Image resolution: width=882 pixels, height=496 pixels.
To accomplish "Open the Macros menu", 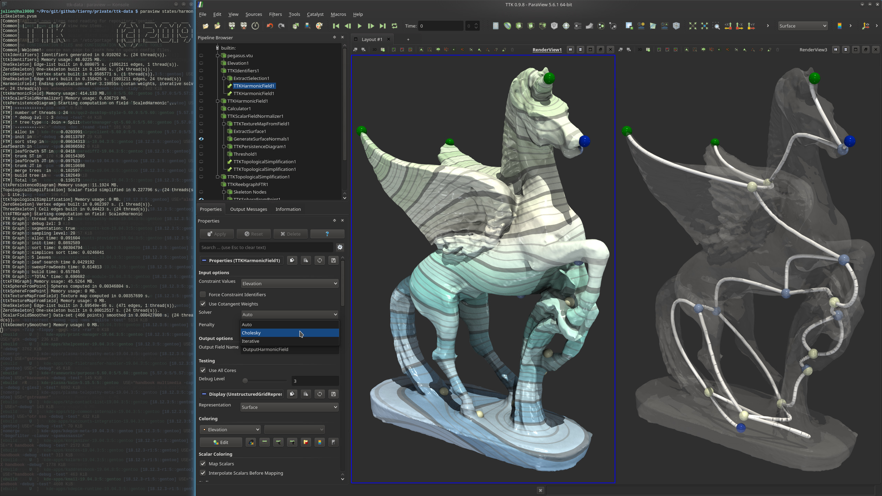I will (338, 14).
